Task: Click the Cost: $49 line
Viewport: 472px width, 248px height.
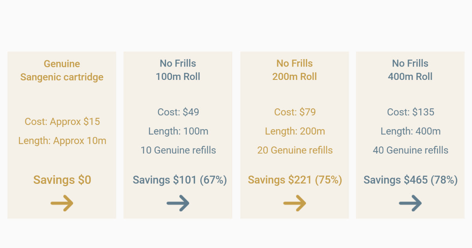Action: pos(178,112)
